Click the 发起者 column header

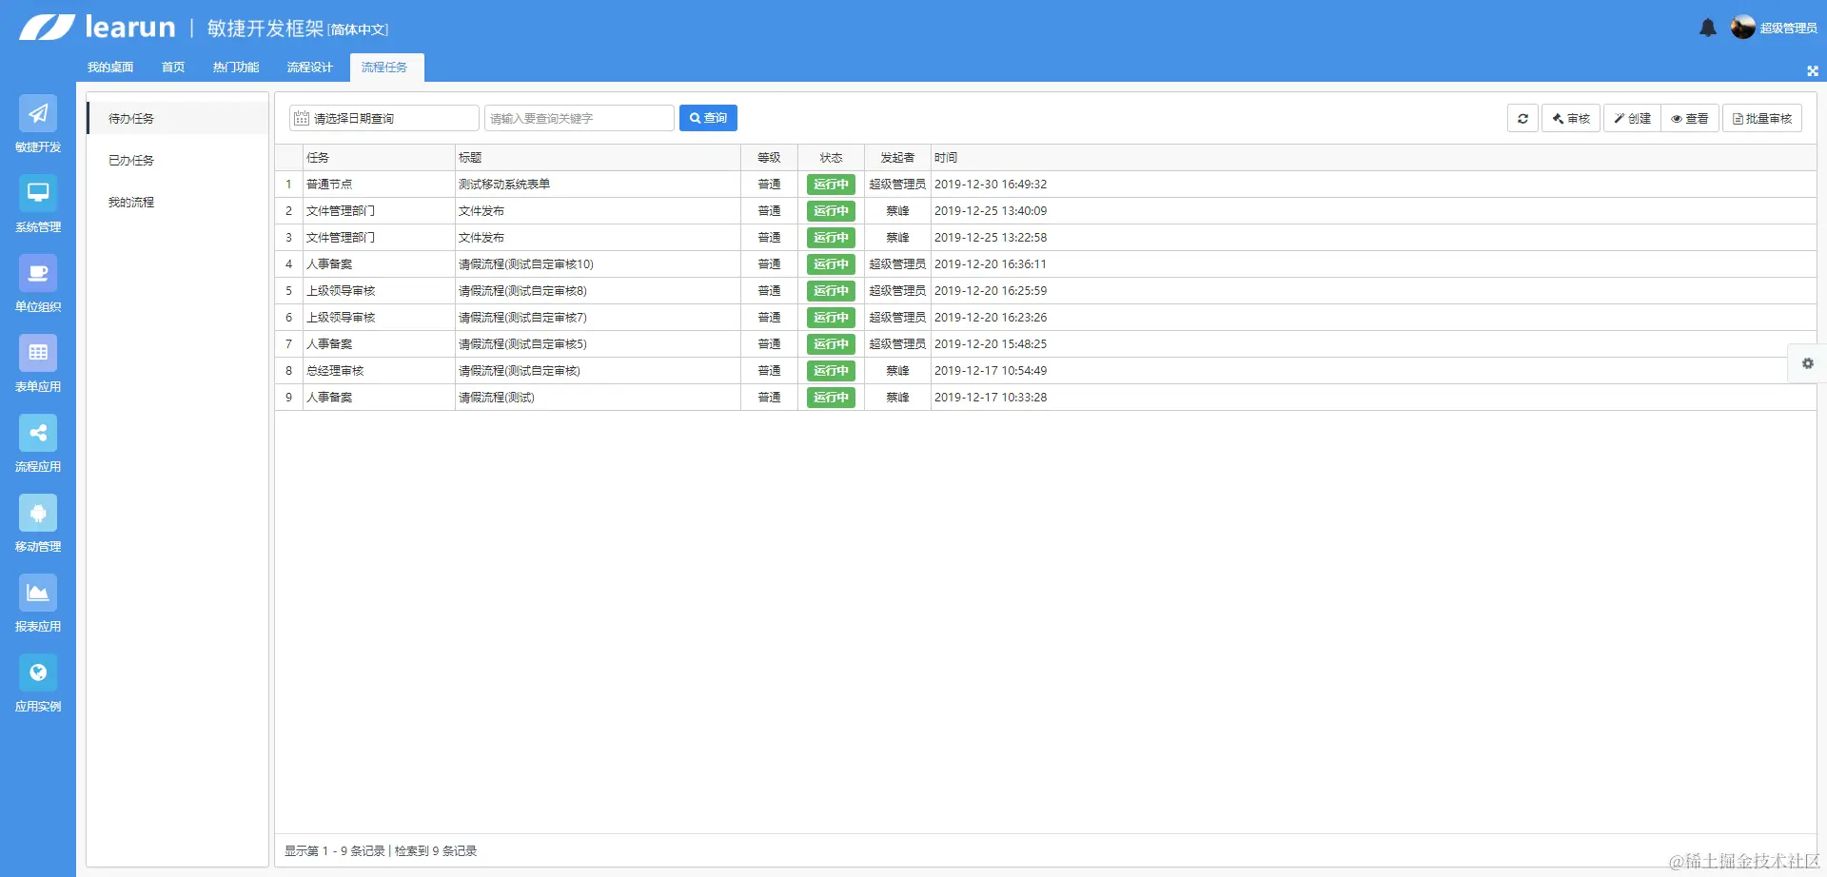click(x=897, y=157)
